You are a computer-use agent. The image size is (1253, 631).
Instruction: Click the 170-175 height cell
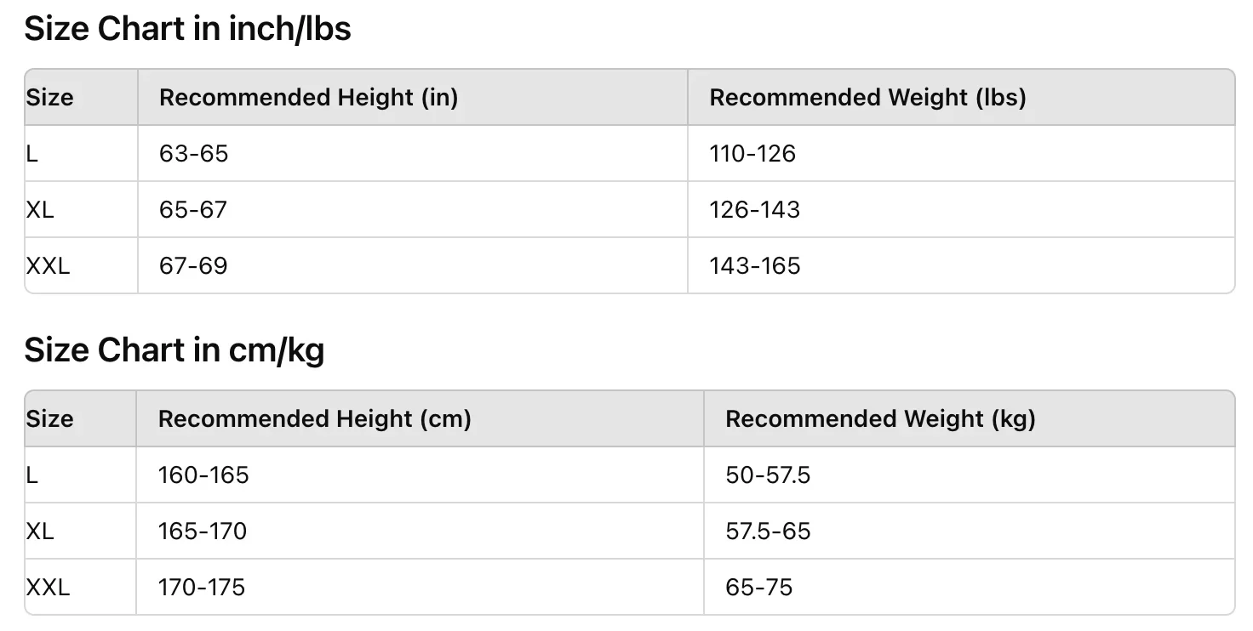tap(202, 588)
